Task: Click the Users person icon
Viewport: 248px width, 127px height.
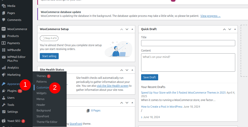Action: tap(4, 98)
